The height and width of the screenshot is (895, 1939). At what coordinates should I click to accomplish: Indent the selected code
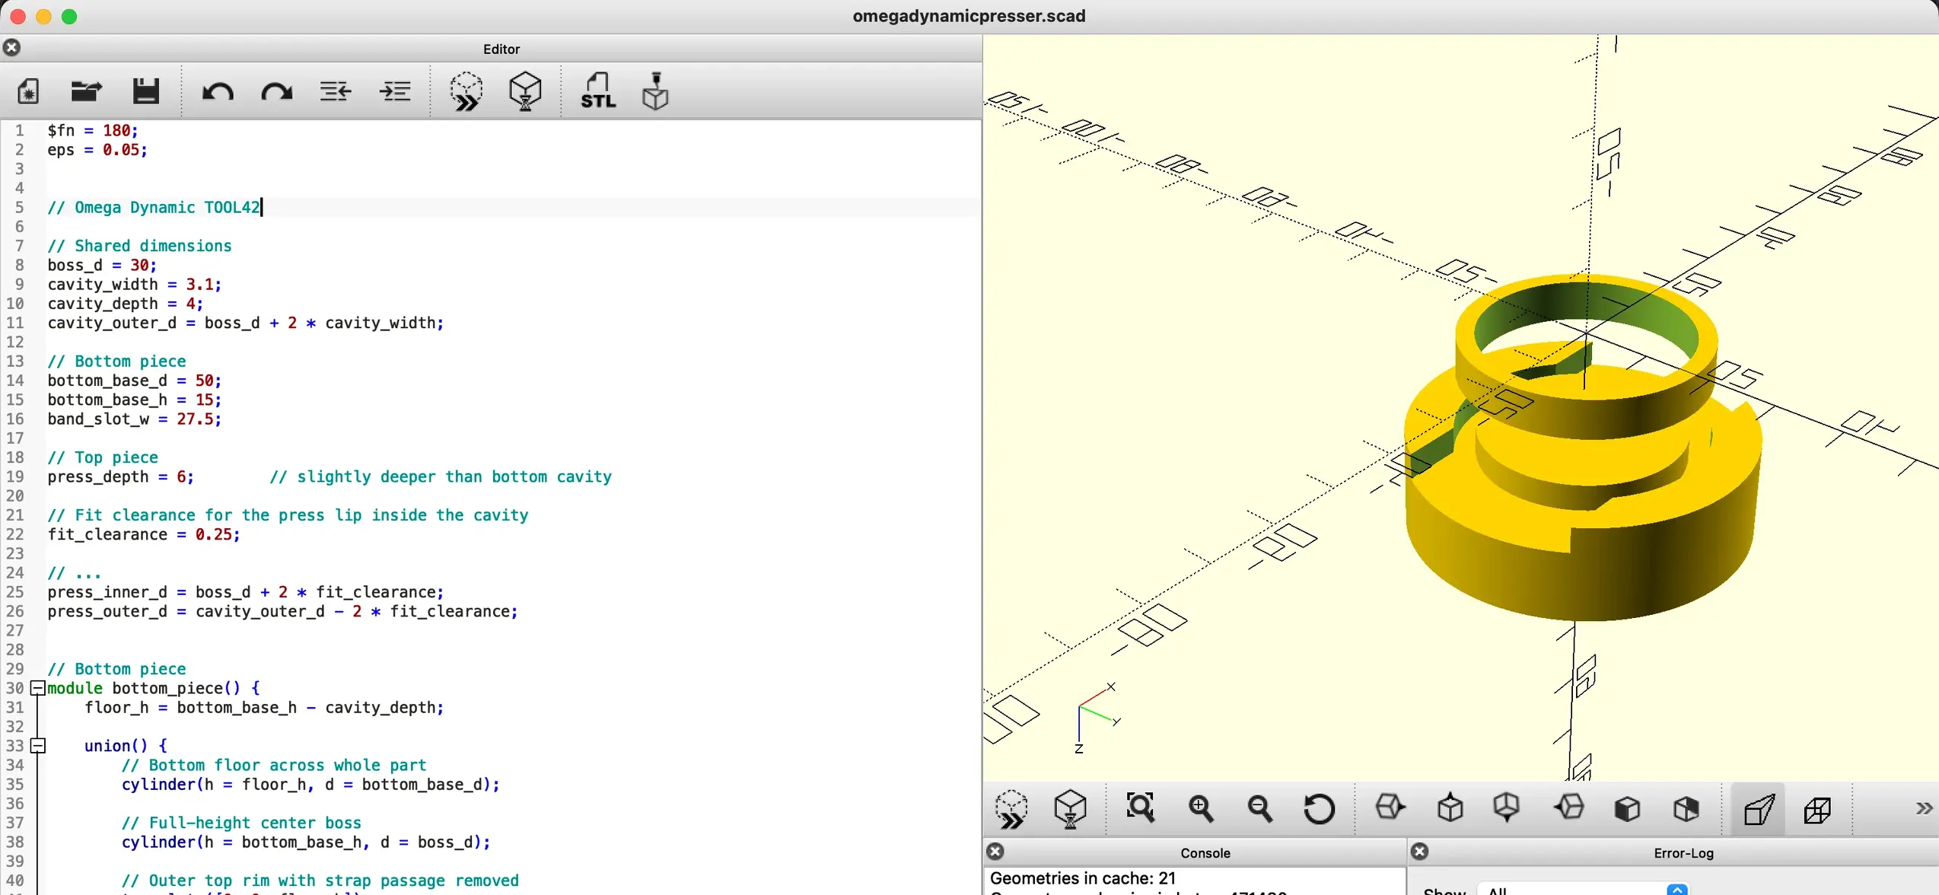click(395, 91)
